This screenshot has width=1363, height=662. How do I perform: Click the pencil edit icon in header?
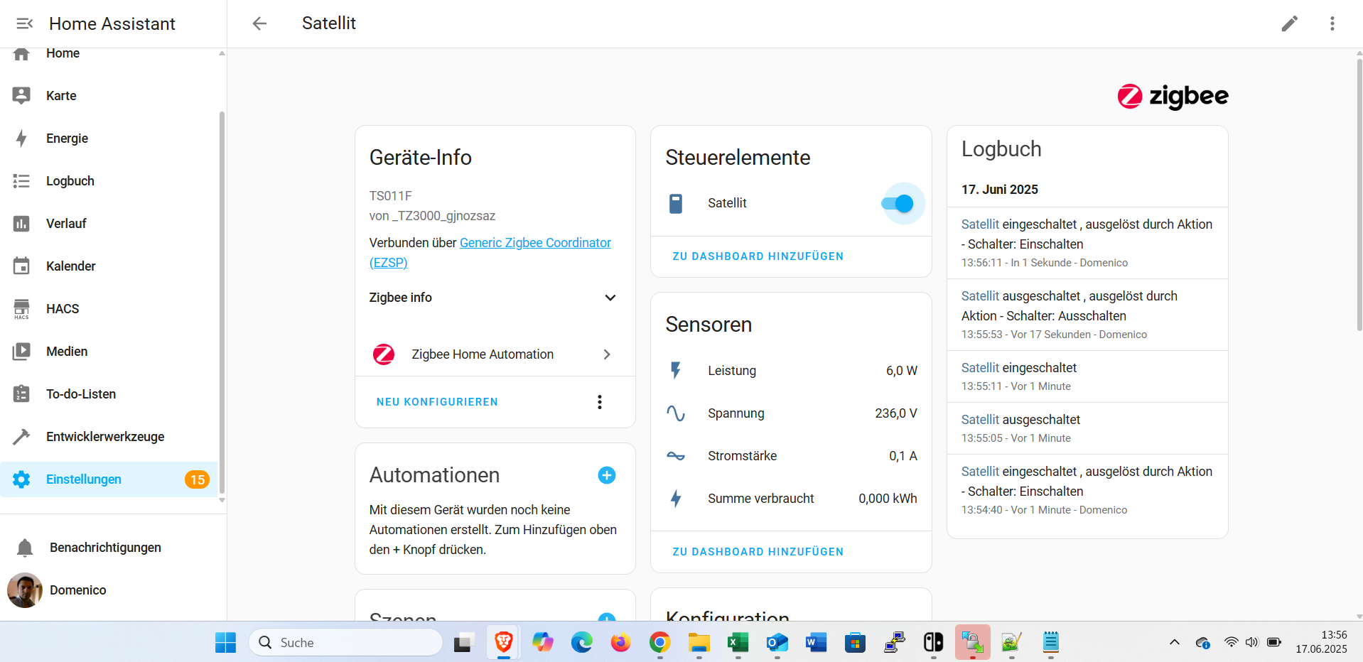[x=1289, y=23]
